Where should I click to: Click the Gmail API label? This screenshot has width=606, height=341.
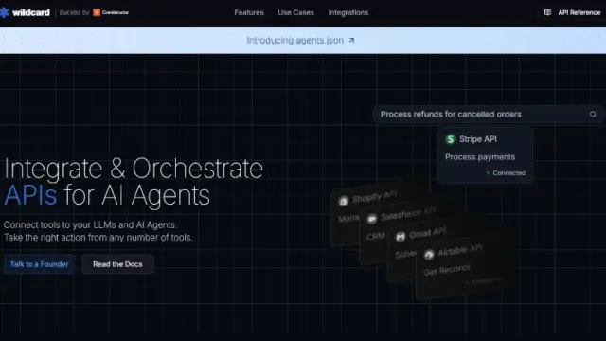[427, 233]
